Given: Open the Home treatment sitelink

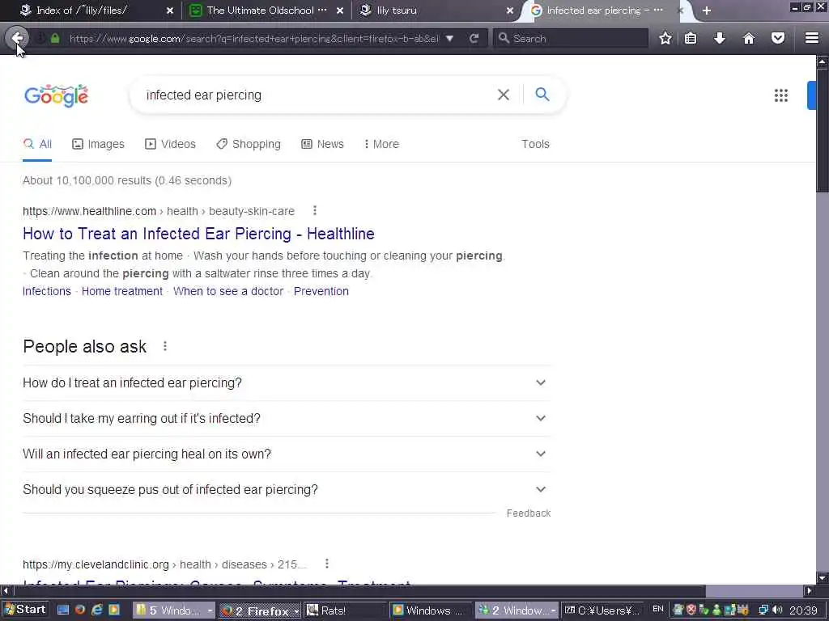Looking at the screenshot, I should (x=122, y=291).
